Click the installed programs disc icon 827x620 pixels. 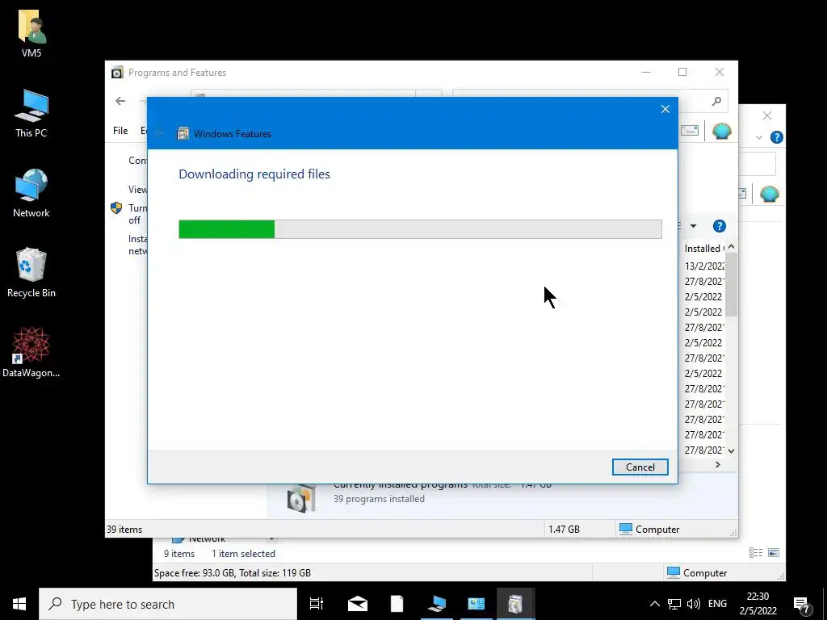point(301,498)
